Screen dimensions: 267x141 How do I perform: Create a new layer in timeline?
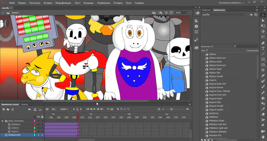click(x=3, y=109)
